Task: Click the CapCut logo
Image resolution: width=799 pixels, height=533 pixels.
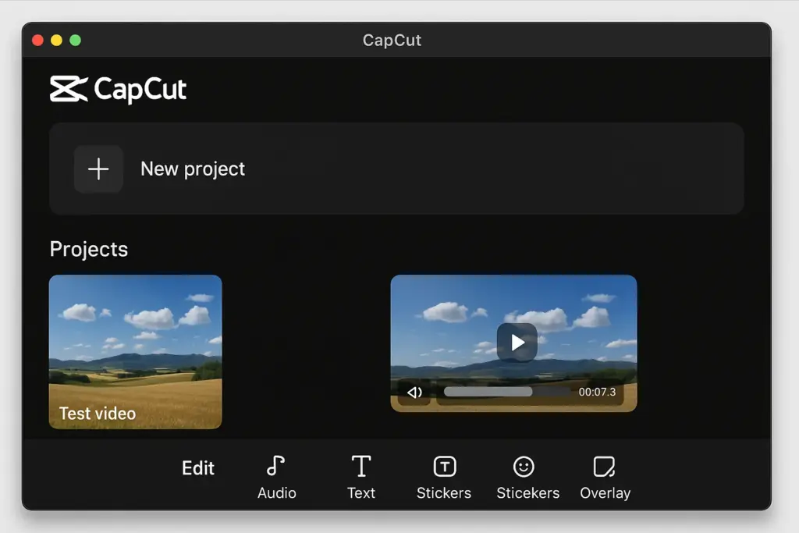Action: click(x=119, y=89)
